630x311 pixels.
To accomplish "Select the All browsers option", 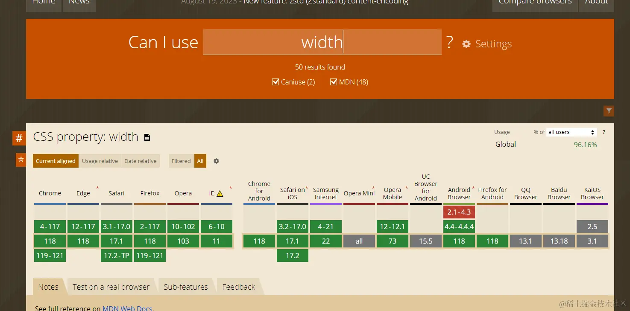I will 200,161.
